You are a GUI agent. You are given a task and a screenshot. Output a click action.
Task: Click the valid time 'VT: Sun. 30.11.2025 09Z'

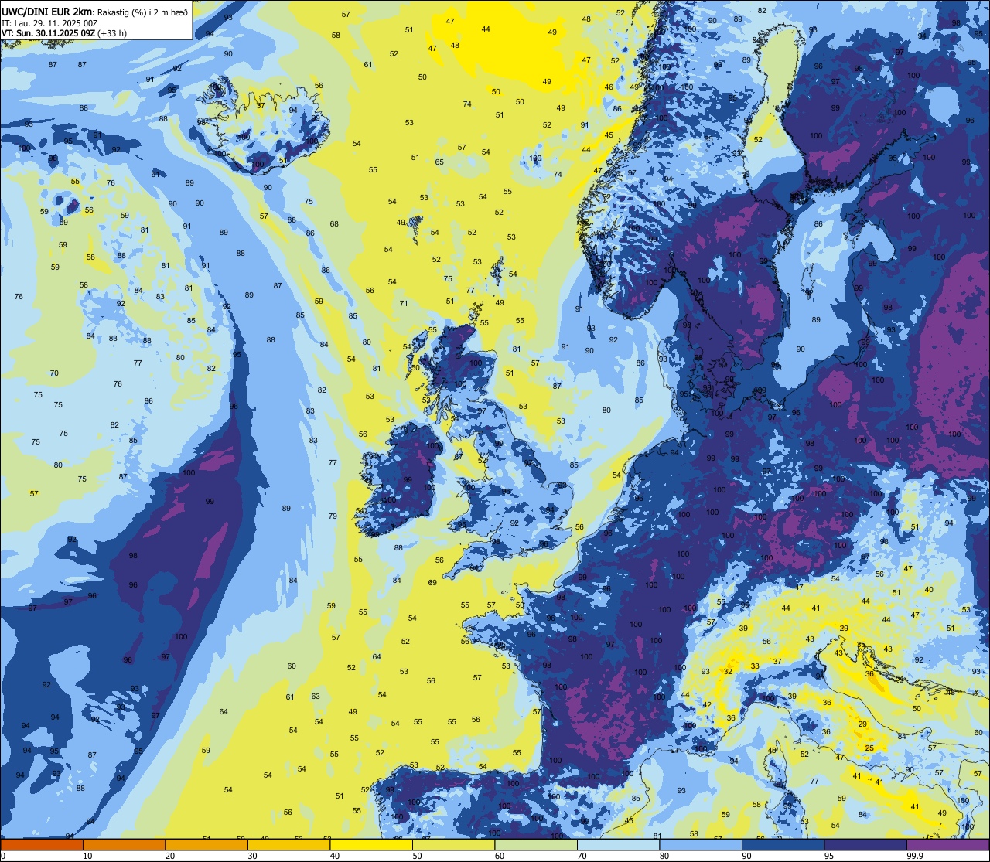click(x=48, y=33)
